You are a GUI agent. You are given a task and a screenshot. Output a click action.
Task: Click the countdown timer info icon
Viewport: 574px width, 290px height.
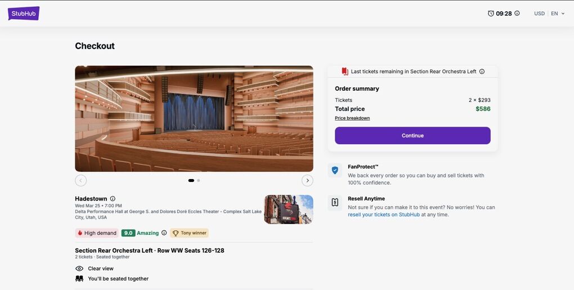[517, 14]
